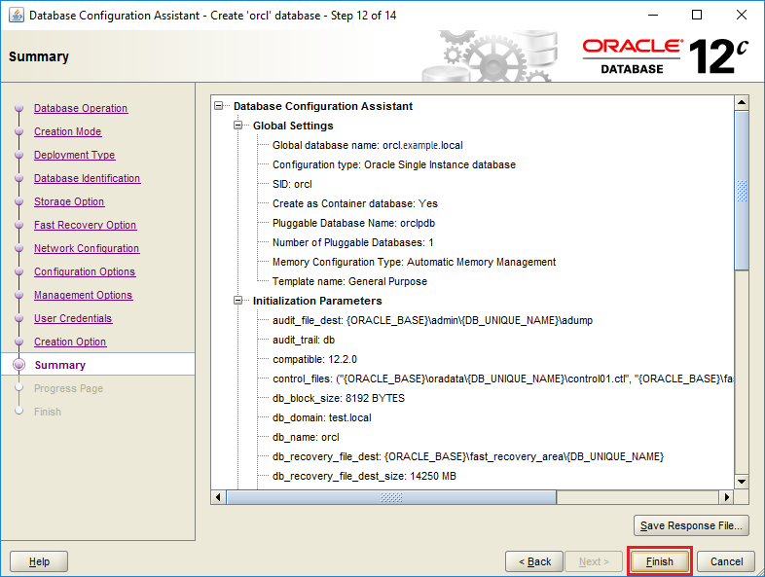This screenshot has width=765, height=577.
Task: Maximize the Database Configuration Assistant window
Action: pos(697,16)
